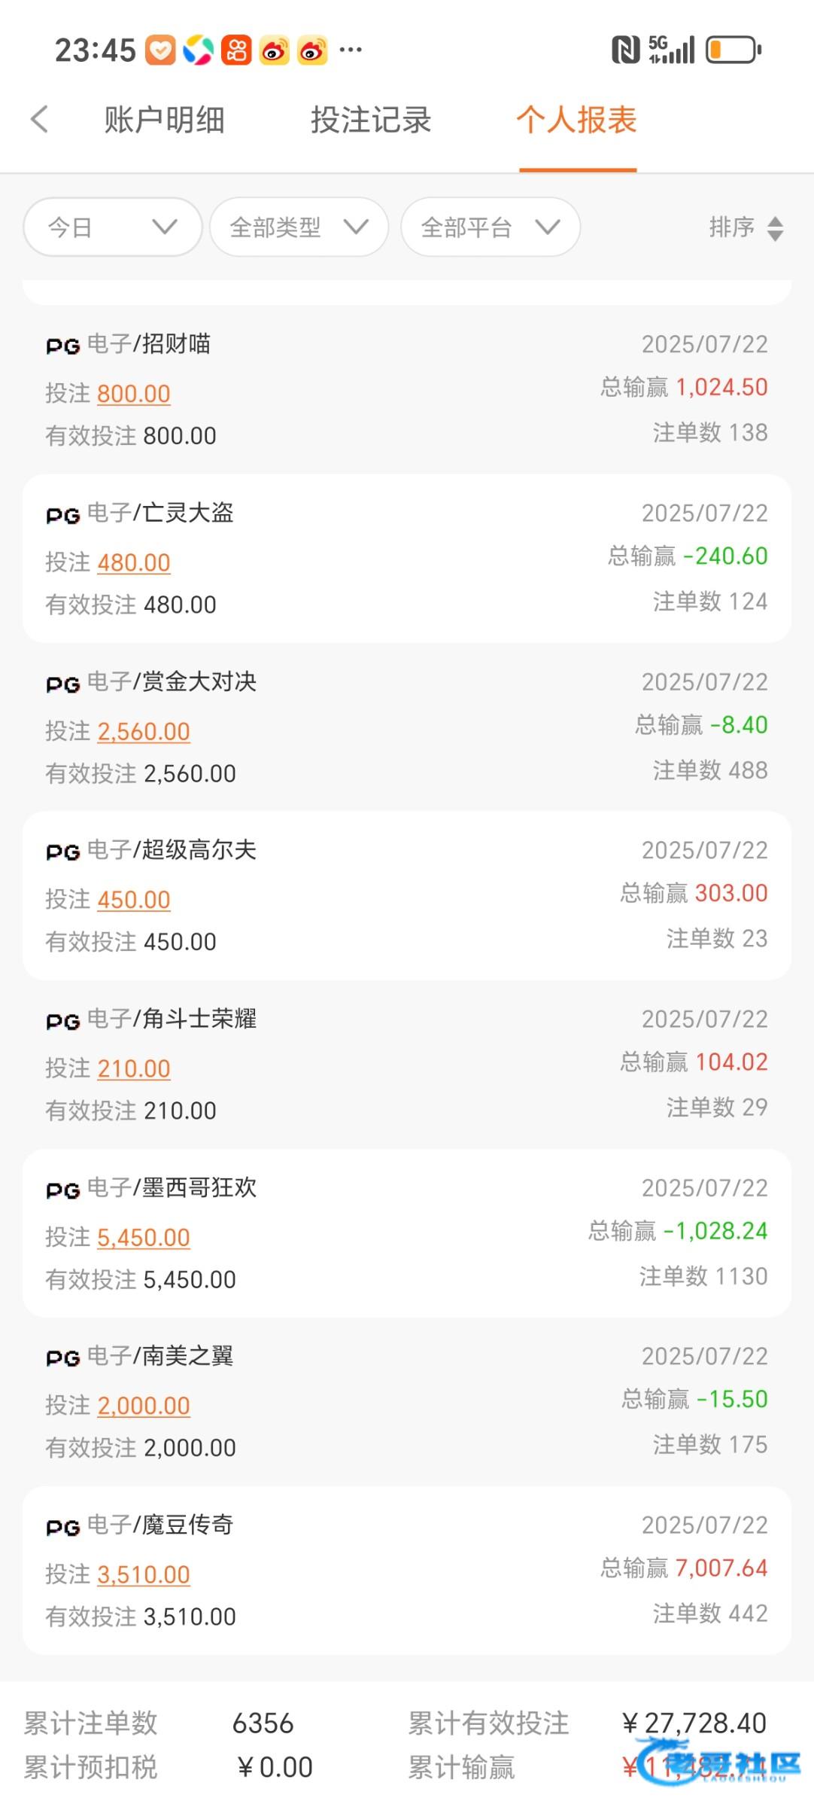Tap the back arrow icon

point(40,120)
